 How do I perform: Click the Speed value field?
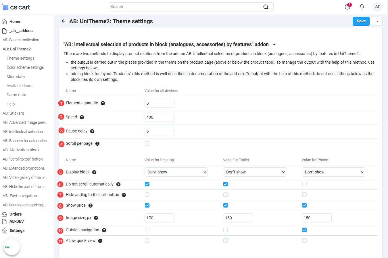160,117
